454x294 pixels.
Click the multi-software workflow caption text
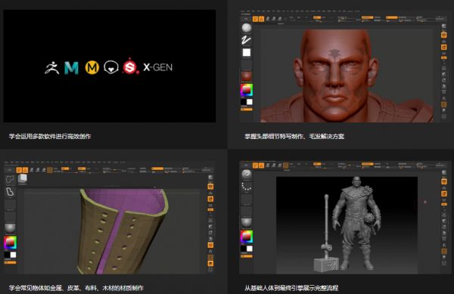click(50, 136)
